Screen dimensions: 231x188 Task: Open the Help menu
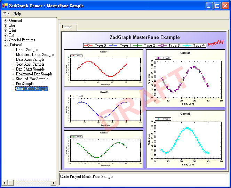click(x=17, y=14)
